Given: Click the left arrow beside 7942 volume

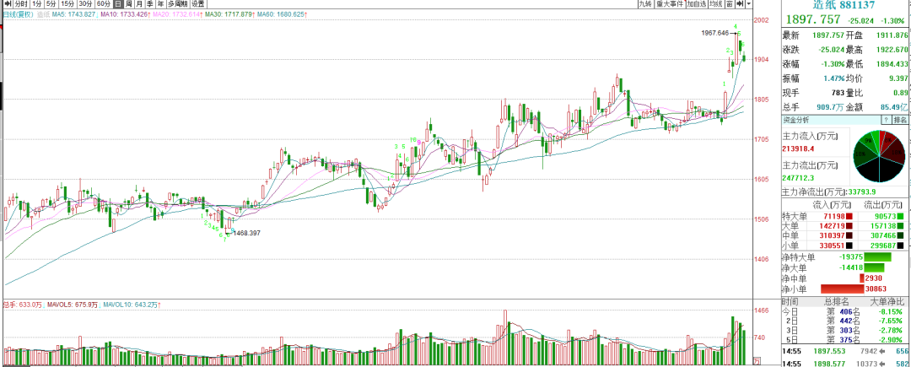Looking at the screenshot, I should pyautogui.click(x=881, y=350).
